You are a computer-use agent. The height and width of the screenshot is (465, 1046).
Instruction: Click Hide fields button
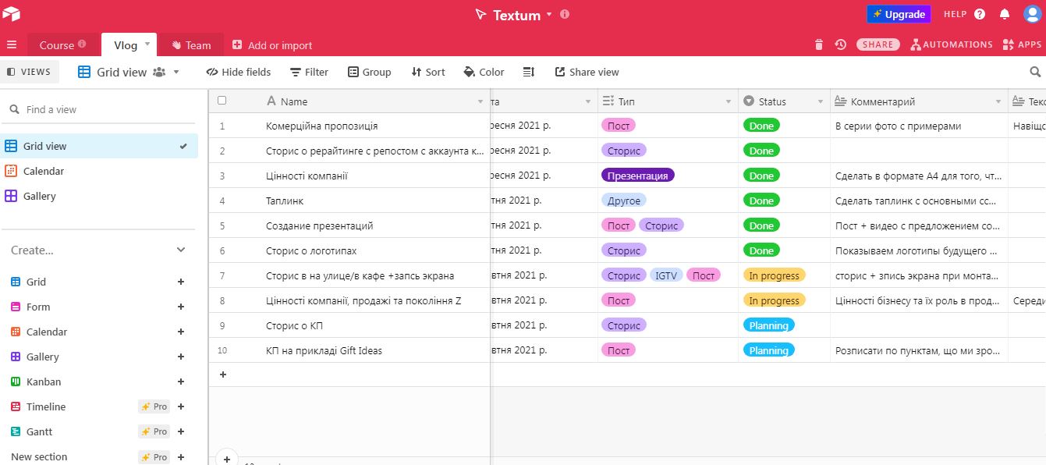coord(238,72)
